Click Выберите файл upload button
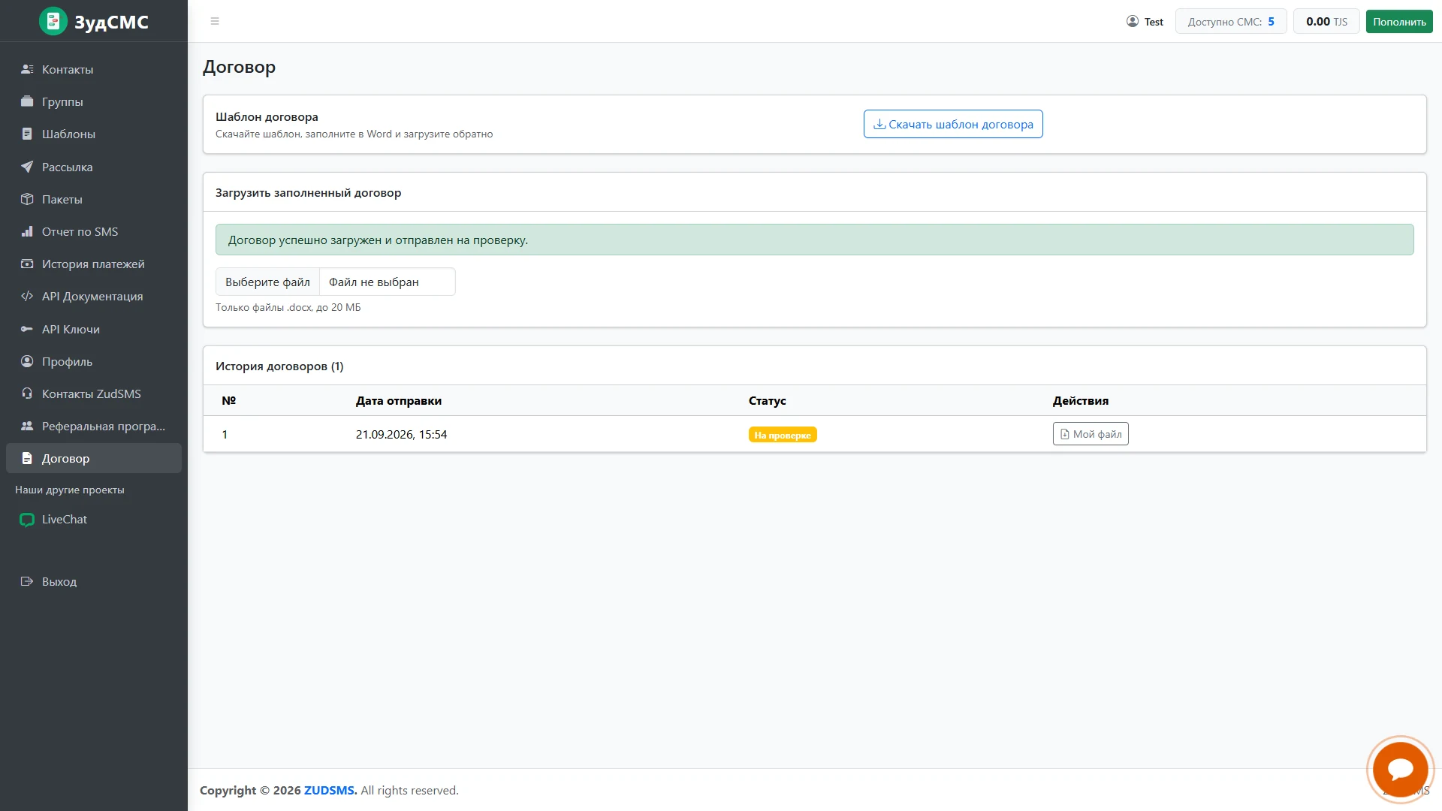The height and width of the screenshot is (811, 1442). tap(267, 282)
